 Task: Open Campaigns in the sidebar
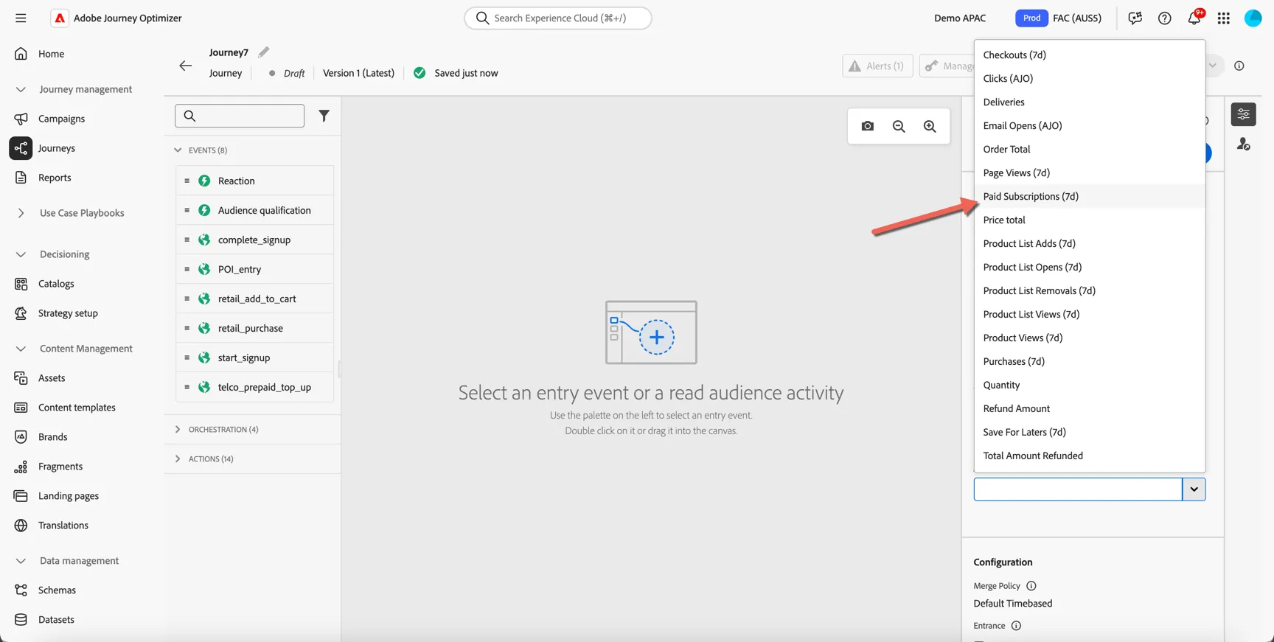(61, 119)
